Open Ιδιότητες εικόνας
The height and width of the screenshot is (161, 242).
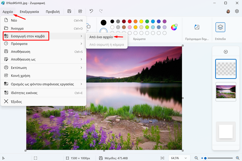pyautogui.click(x=43, y=93)
